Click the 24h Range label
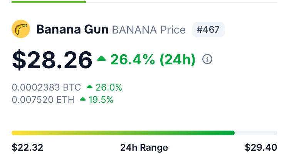The width and height of the screenshot is (289, 163). click(x=144, y=148)
